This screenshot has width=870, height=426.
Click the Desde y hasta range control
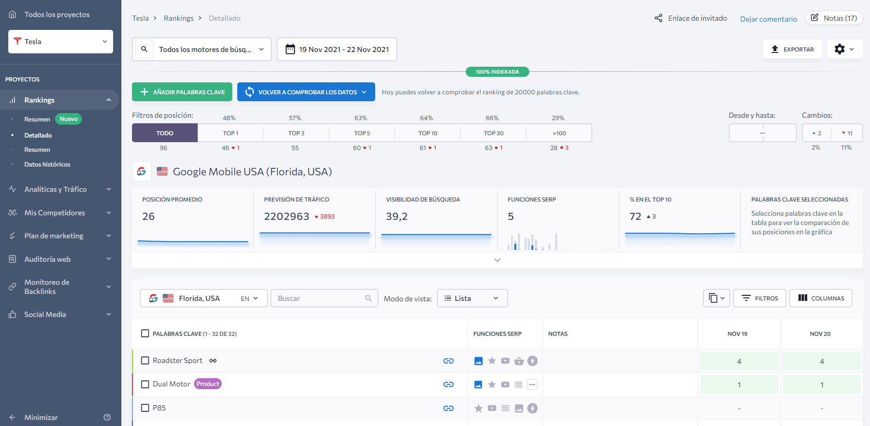pyautogui.click(x=762, y=133)
